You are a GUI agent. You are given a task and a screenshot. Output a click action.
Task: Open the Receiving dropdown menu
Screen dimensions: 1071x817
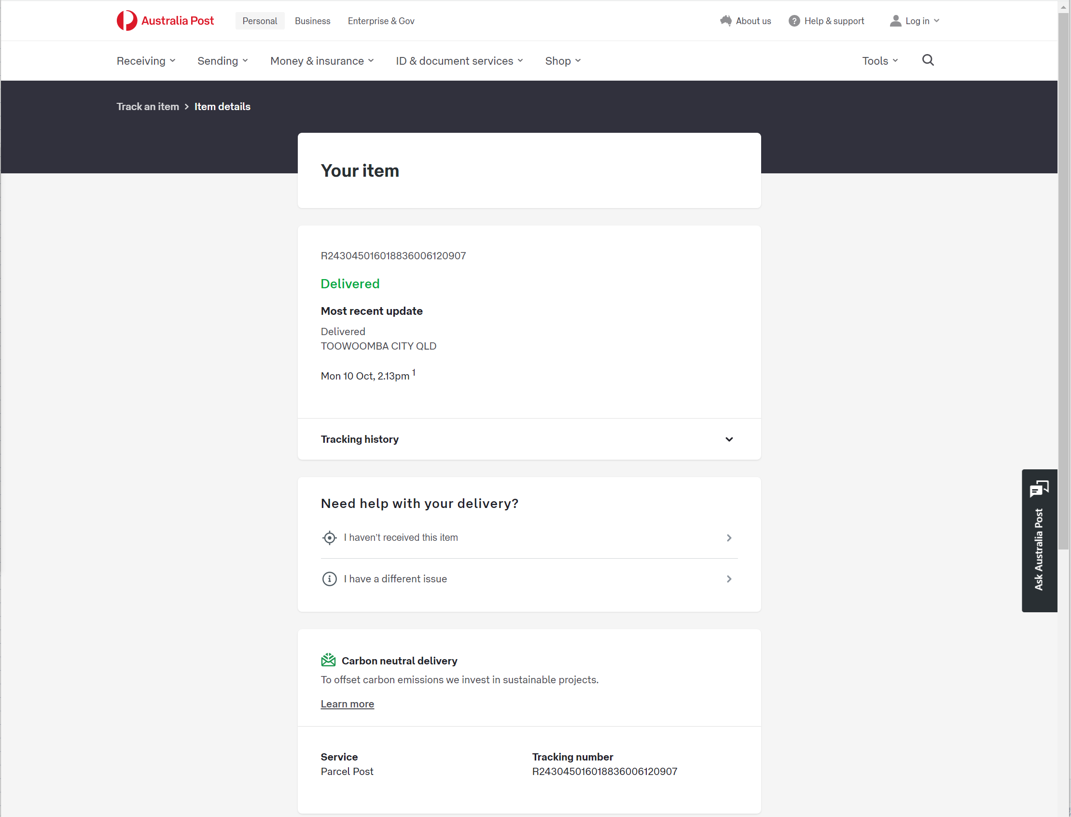(146, 61)
